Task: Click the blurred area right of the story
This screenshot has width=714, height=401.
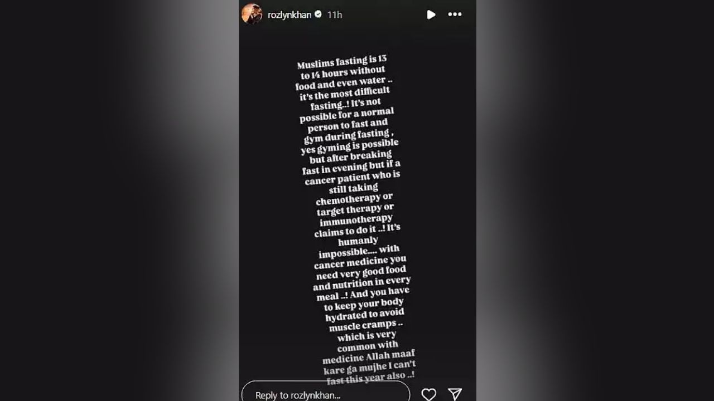Action: (x=595, y=200)
